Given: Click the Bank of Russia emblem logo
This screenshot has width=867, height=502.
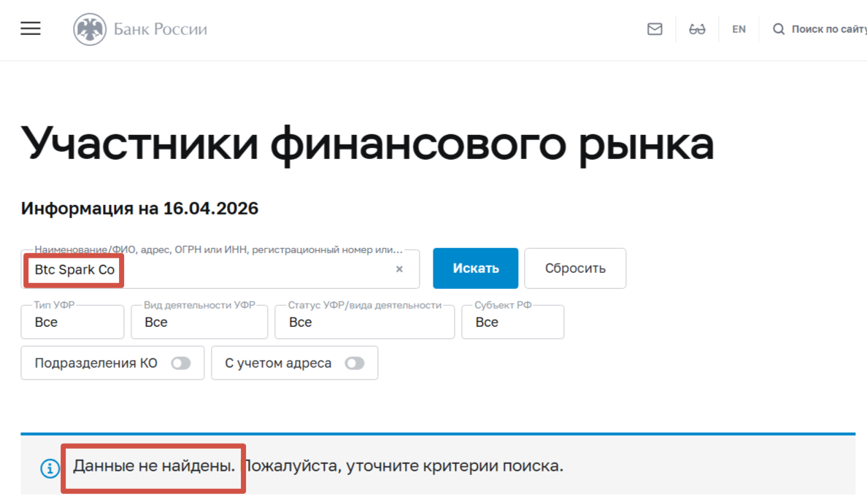Looking at the screenshot, I should (89, 29).
